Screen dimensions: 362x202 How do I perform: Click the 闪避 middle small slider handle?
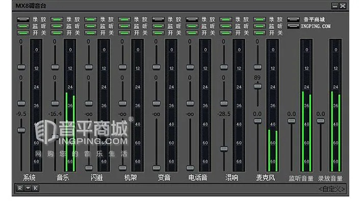89,104
